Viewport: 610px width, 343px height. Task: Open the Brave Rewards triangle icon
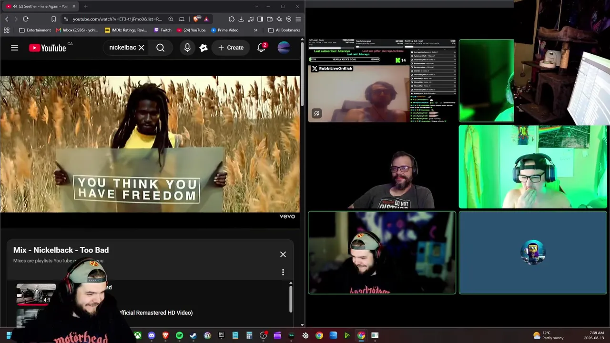[206, 19]
